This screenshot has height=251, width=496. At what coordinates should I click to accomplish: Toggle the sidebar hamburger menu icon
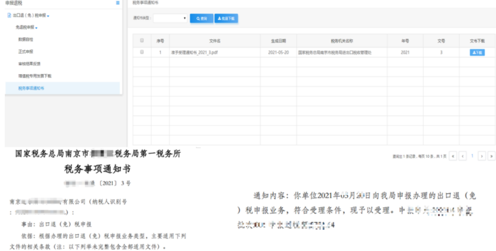(118, 3)
